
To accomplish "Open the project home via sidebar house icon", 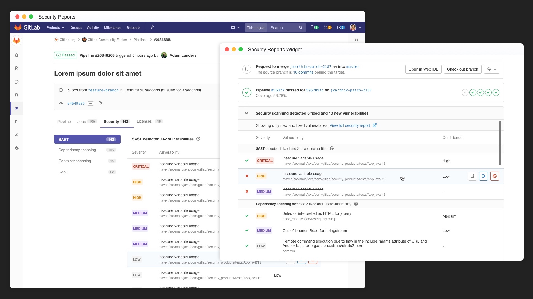I will 17,55.
